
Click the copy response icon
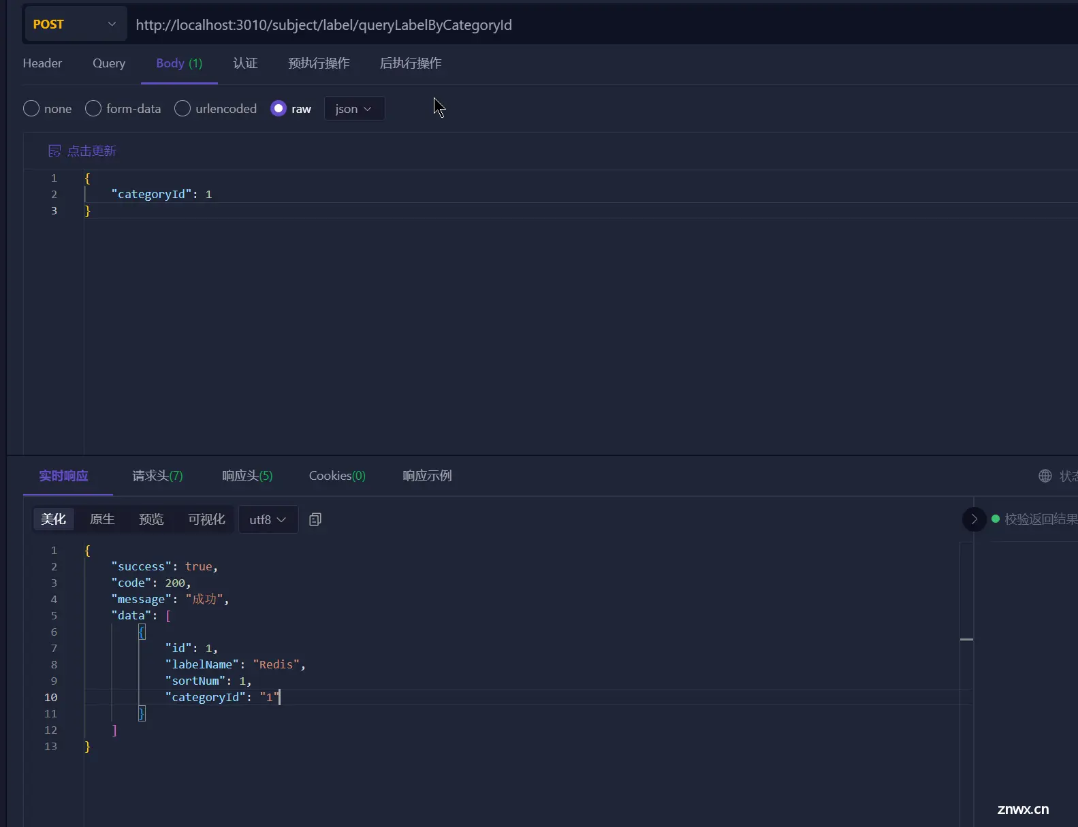tap(315, 519)
